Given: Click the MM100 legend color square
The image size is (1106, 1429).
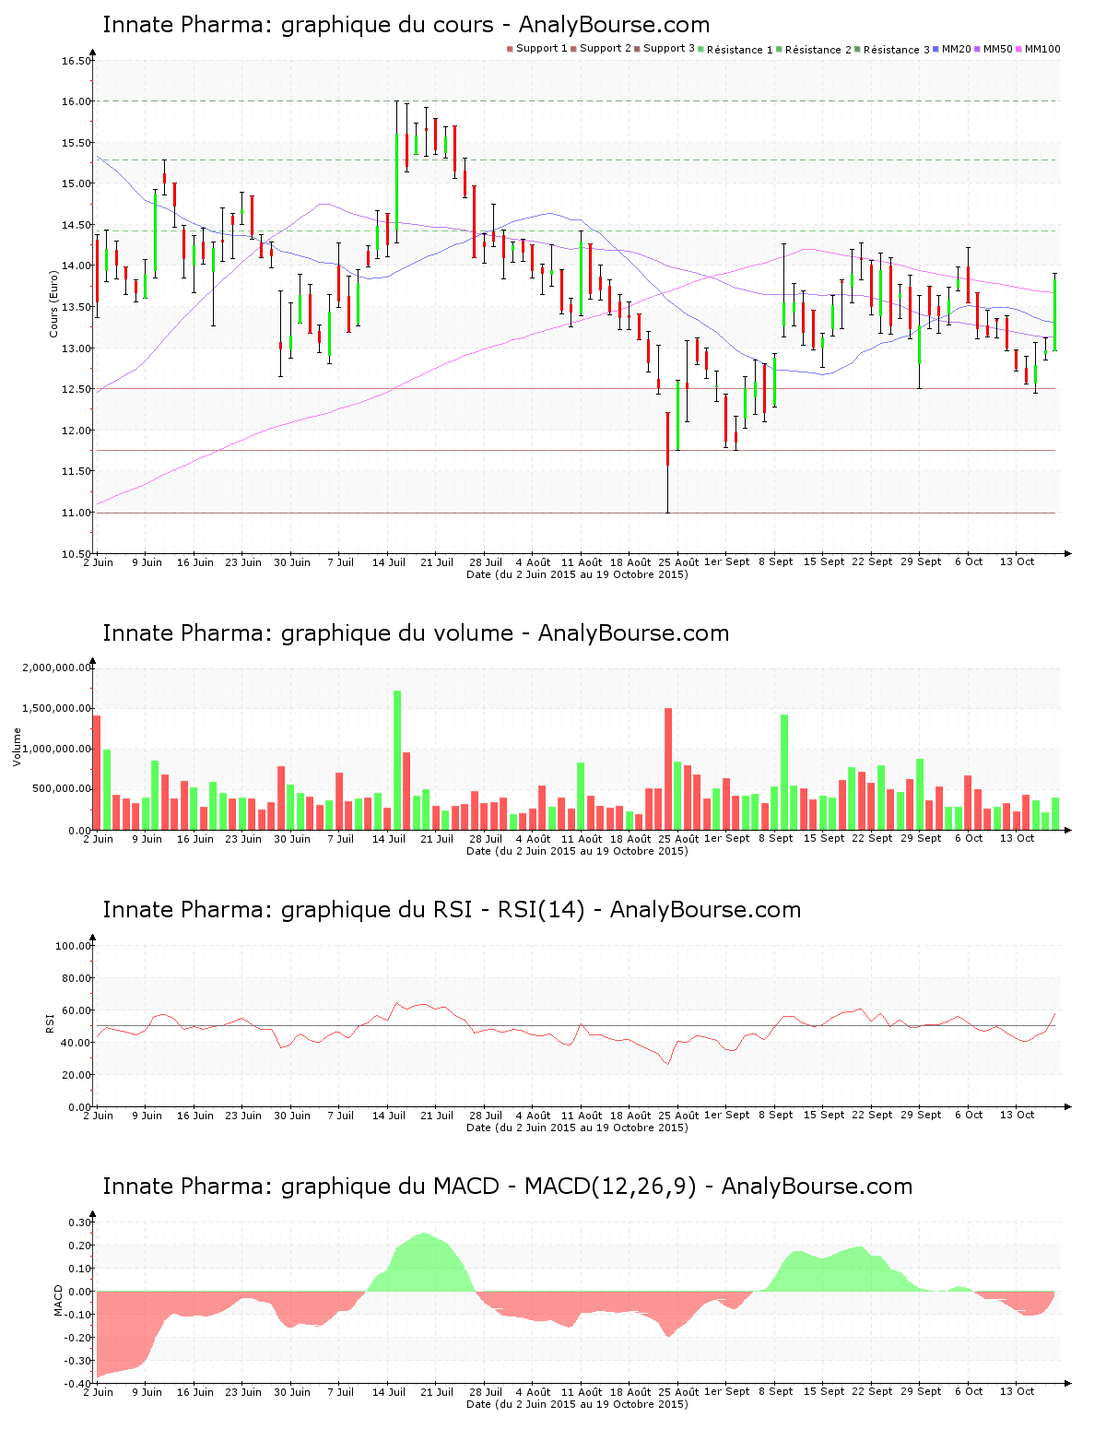Looking at the screenshot, I should click(x=1019, y=49).
